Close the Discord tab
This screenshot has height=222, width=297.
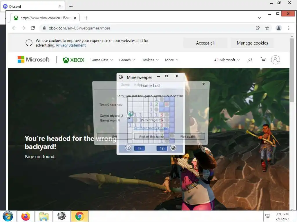click(x=60, y=6)
